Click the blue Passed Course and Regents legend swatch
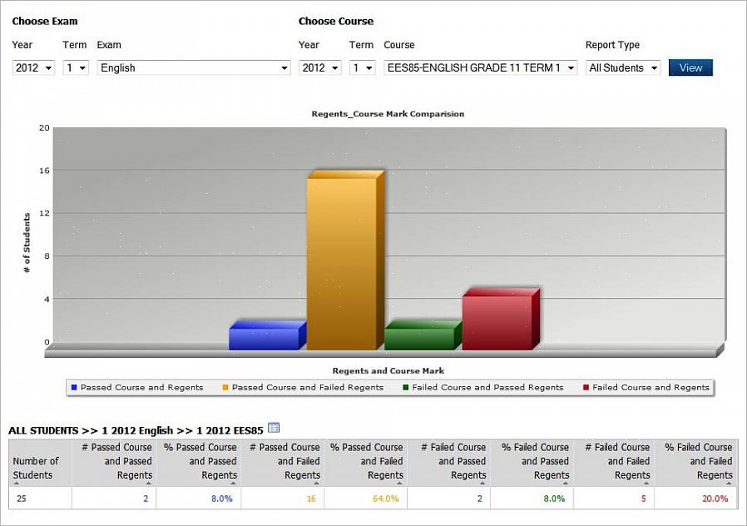This screenshot has height=526, width=747. (x=74, y=387)
